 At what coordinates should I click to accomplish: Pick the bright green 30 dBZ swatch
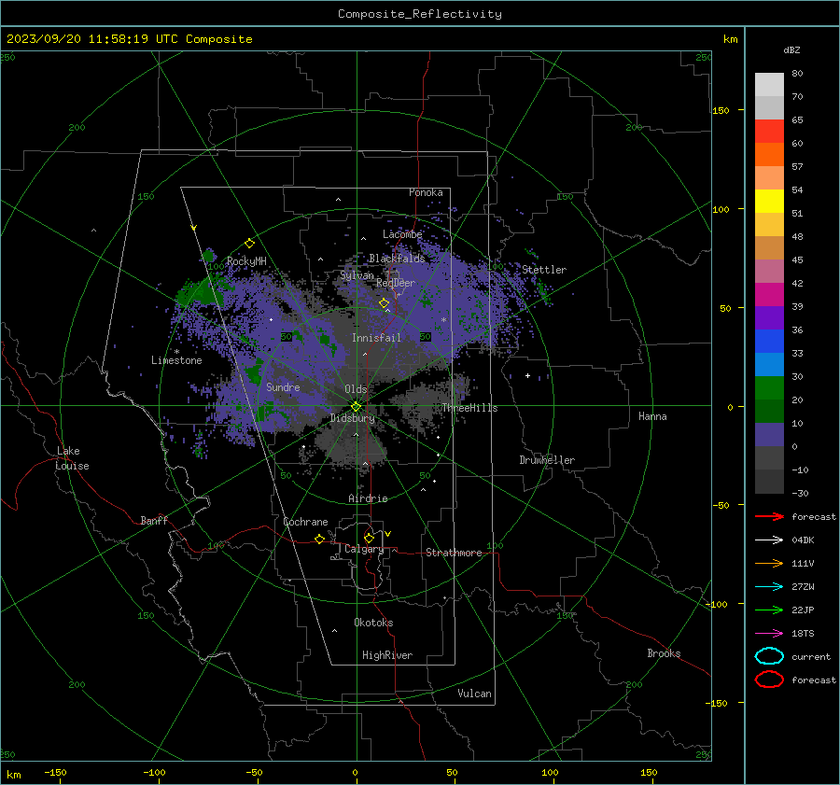click(x=769, y=388)
